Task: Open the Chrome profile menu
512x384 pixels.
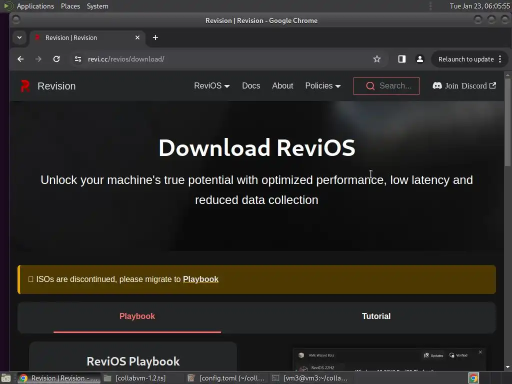Action: point(420,59)
